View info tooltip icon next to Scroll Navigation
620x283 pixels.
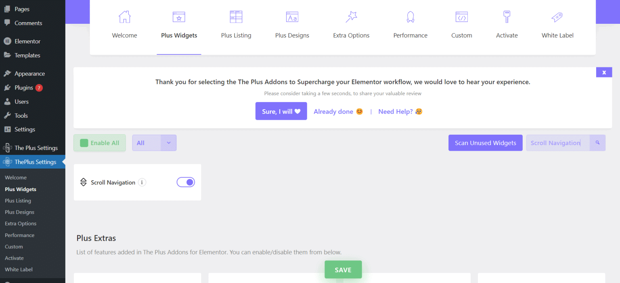tap(142, 182)
